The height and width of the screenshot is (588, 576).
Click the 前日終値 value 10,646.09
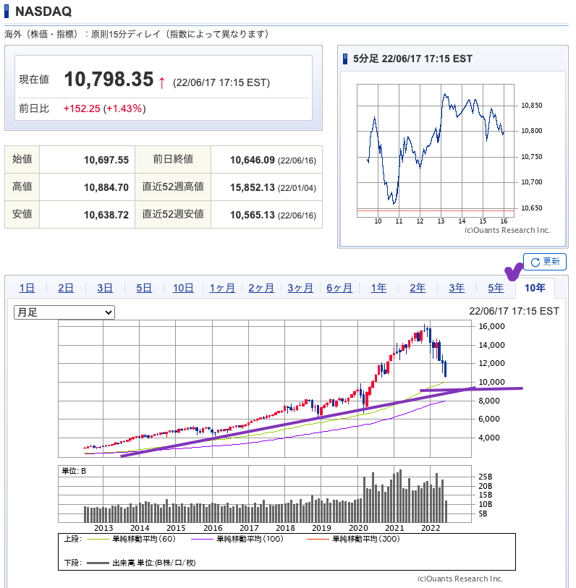click(x=252, y=160)
